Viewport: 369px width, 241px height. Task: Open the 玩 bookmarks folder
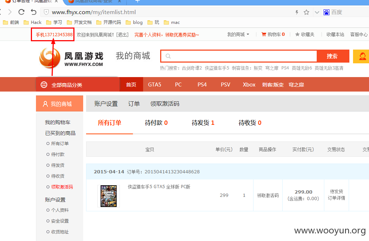point(153,22)
